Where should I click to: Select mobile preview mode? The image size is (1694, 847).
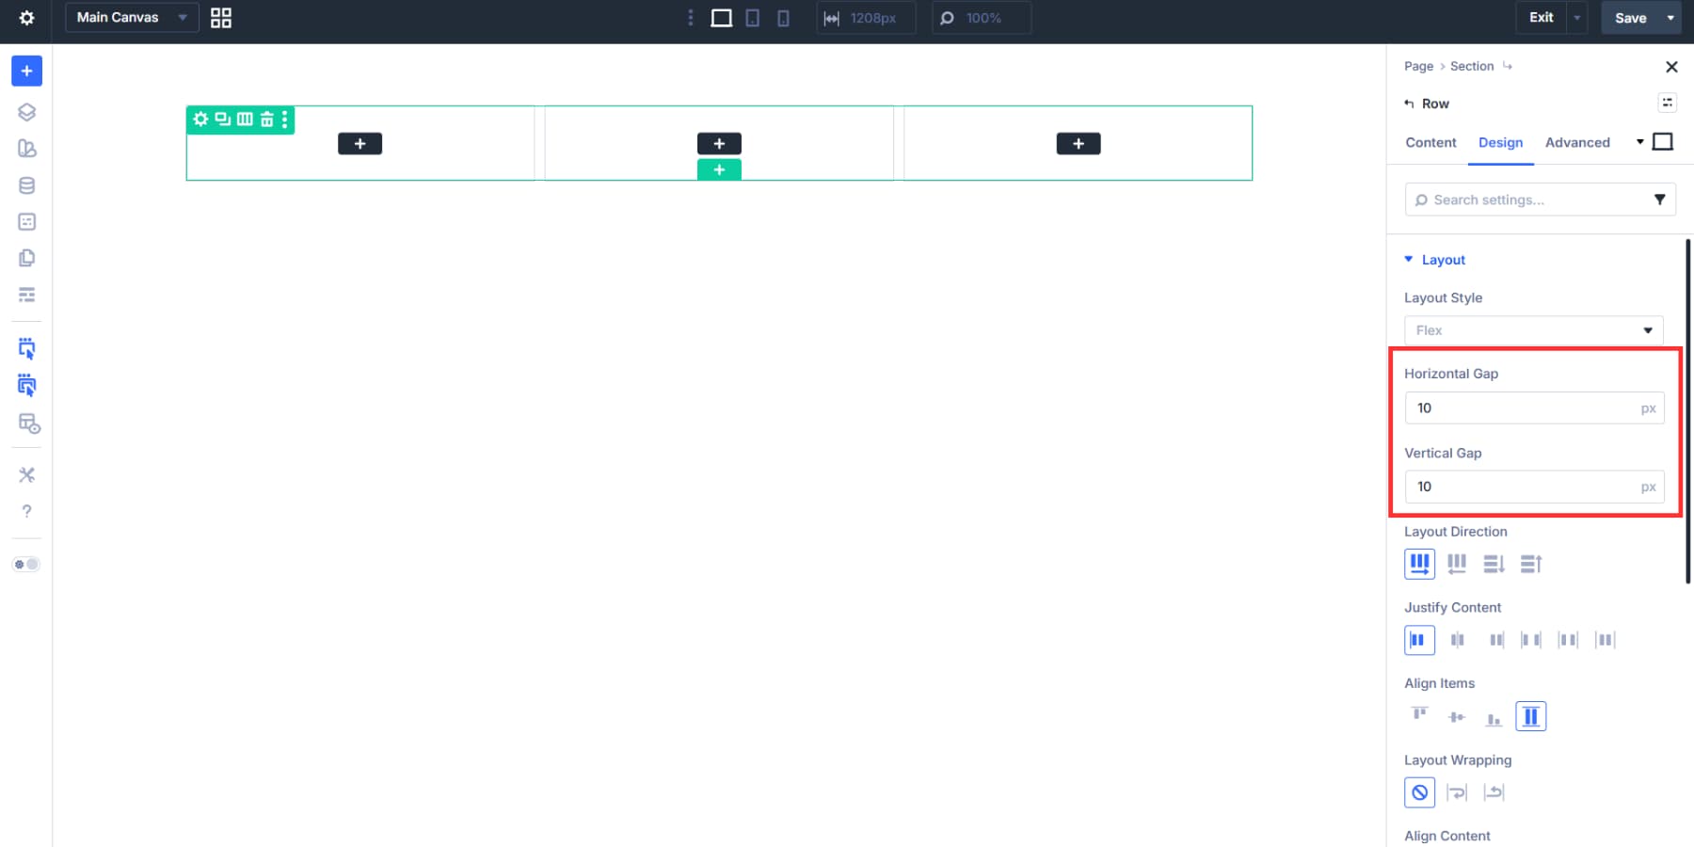click(783, 17)
